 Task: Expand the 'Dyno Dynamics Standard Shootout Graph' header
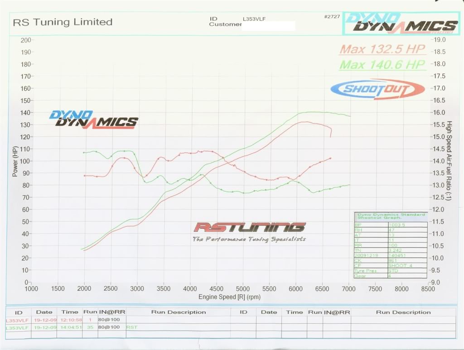[390, 216]
